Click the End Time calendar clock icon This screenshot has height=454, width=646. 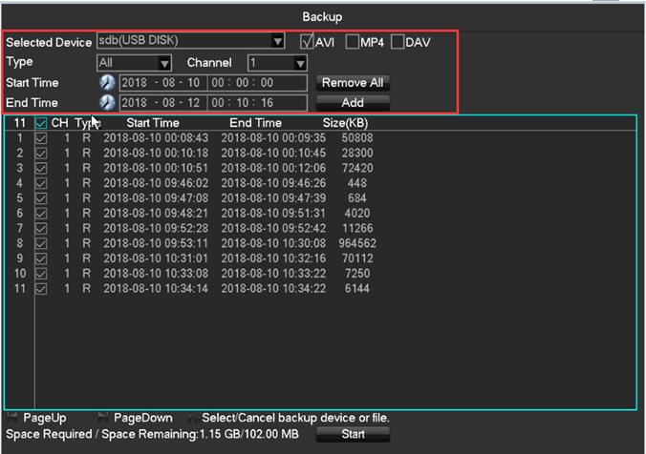point(107,103)
